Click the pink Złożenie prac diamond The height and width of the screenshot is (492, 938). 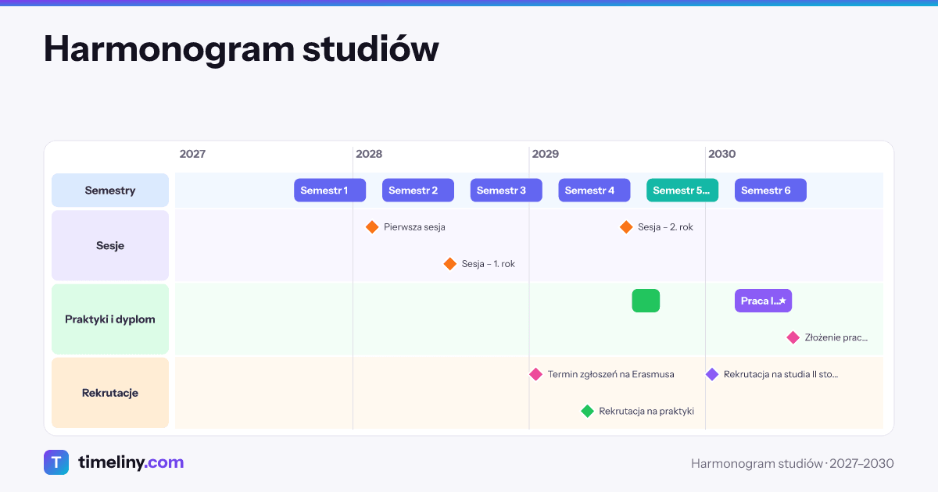793,337
